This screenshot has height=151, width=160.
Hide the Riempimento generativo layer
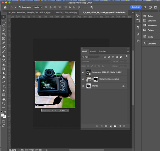coord(83,79)
